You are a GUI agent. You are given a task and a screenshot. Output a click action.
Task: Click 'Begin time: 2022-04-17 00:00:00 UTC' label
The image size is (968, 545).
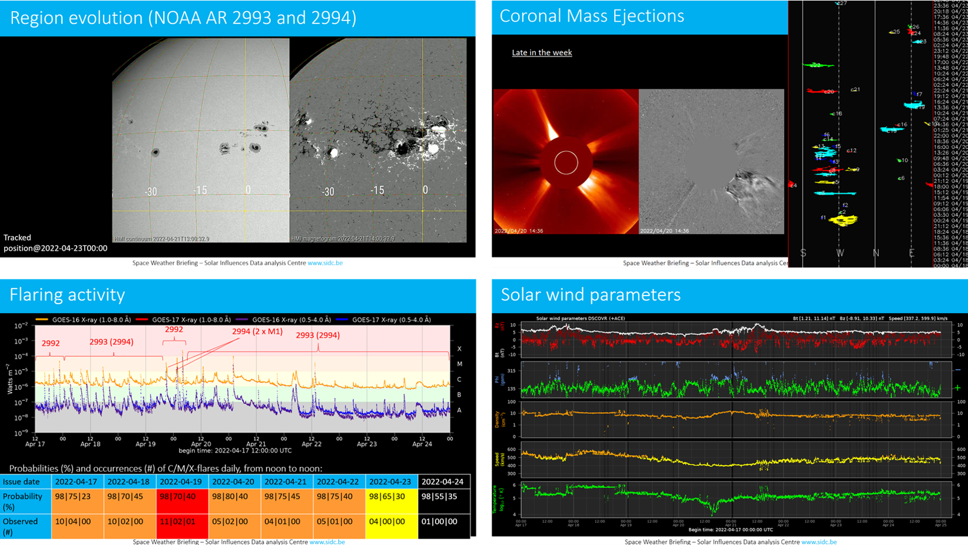730,530
